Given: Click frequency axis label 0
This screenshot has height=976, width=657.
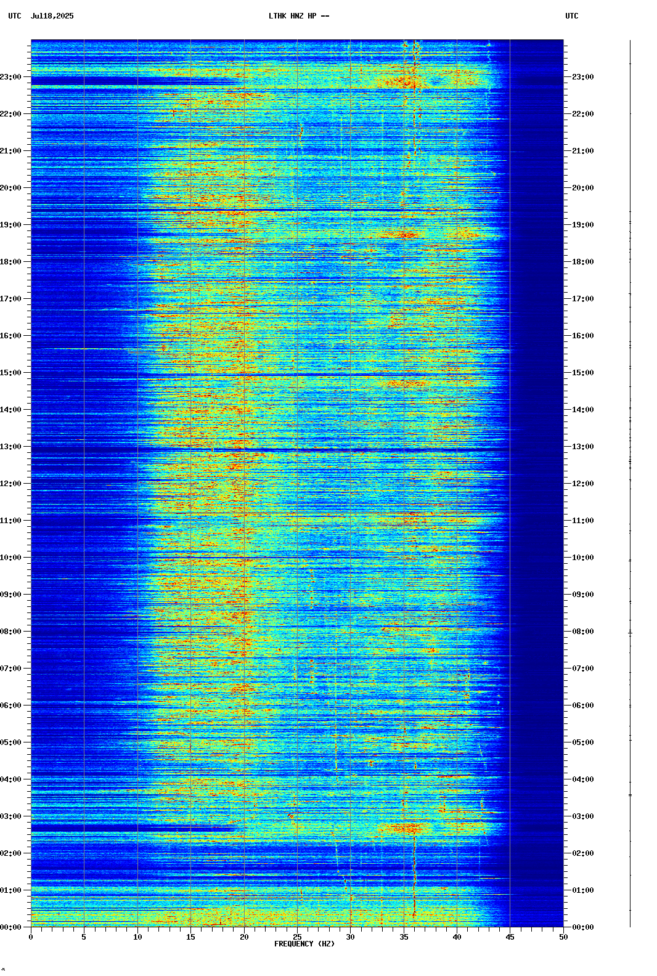Looking at the screenshot, I should [31, 937].
